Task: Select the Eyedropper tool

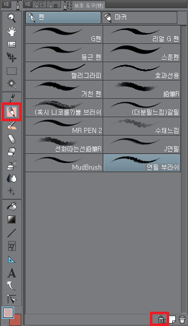Action: (x=12, y=98)
